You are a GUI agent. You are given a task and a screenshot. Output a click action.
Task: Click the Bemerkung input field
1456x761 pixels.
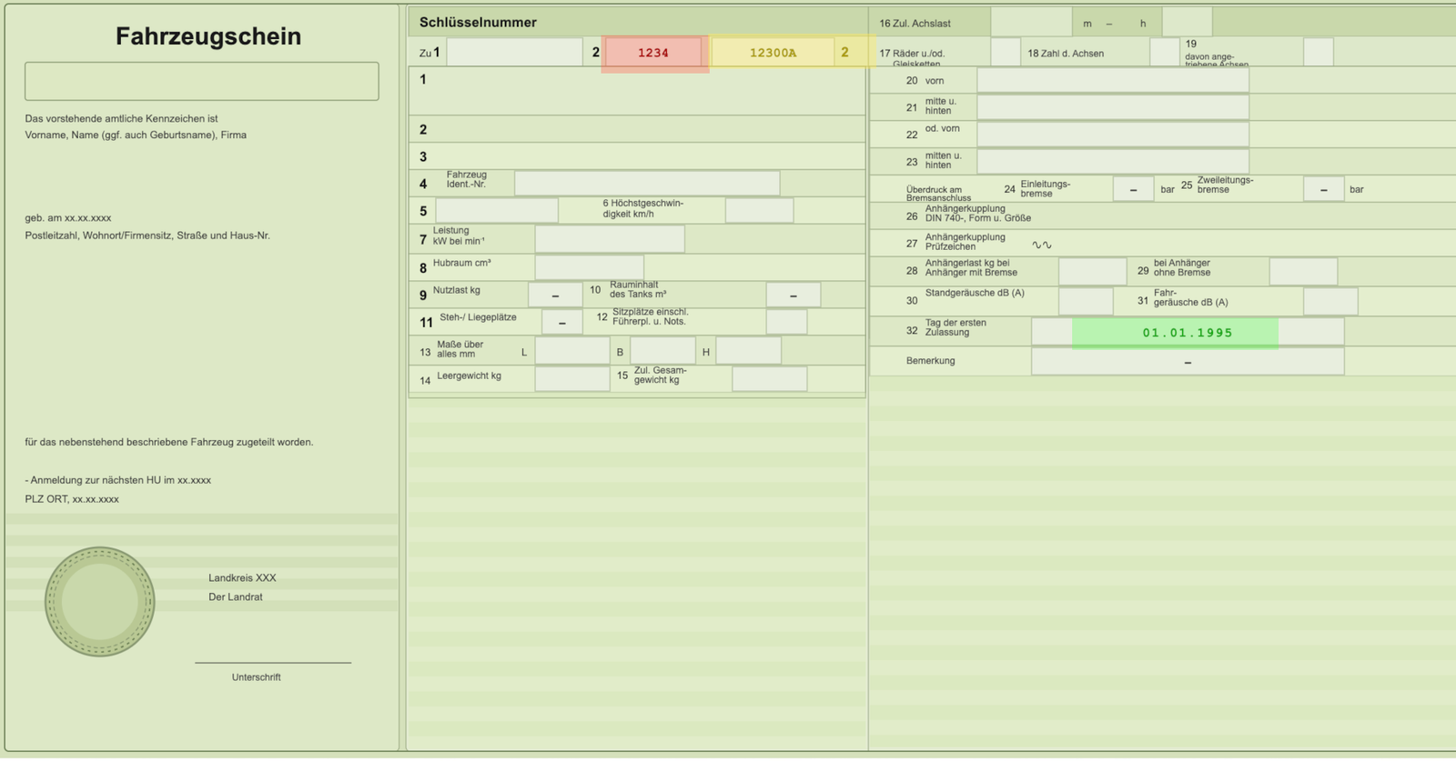[x=1187, y=361]
